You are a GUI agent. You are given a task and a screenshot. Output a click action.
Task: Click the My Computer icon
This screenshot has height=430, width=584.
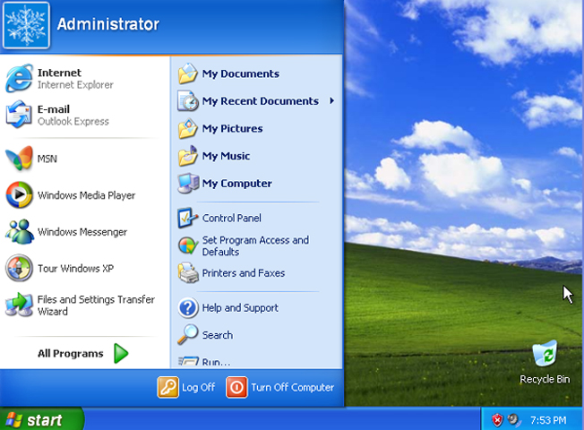click(x=188, y=183)
